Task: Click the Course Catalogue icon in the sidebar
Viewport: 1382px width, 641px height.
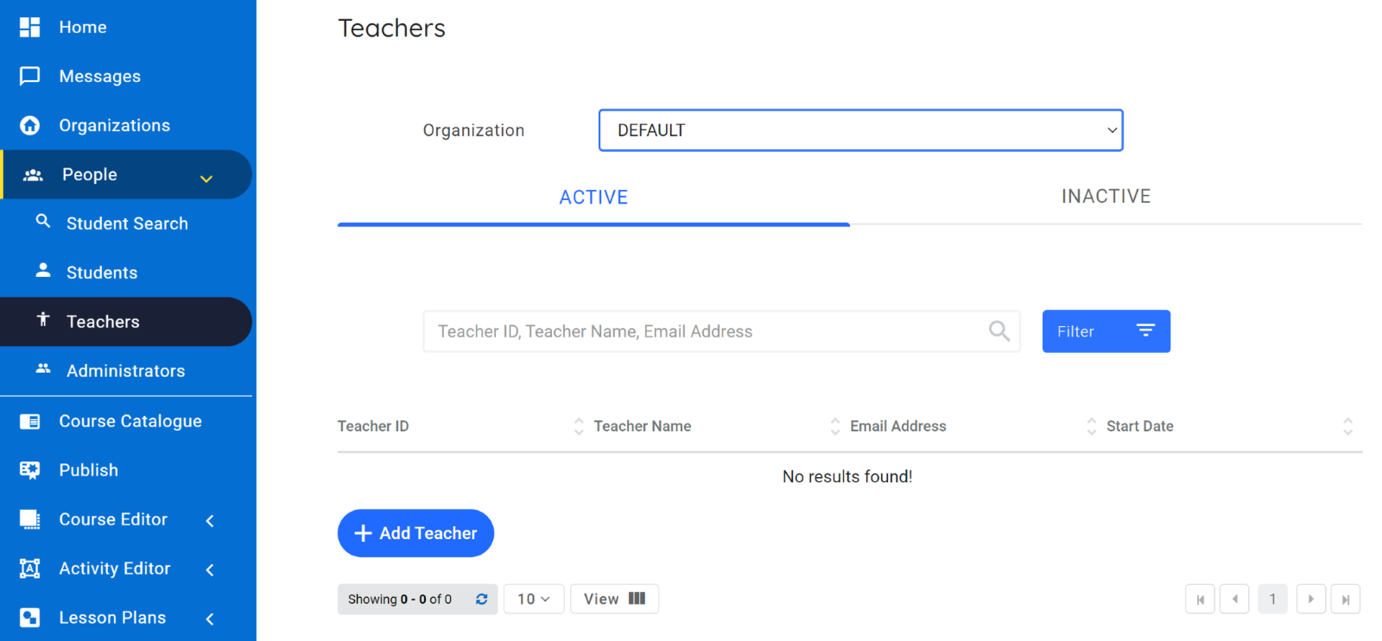Action: point(30,421)
